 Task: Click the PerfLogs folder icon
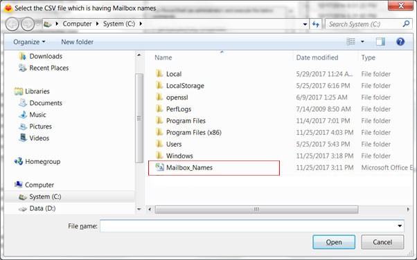click(x=159, y=109)
